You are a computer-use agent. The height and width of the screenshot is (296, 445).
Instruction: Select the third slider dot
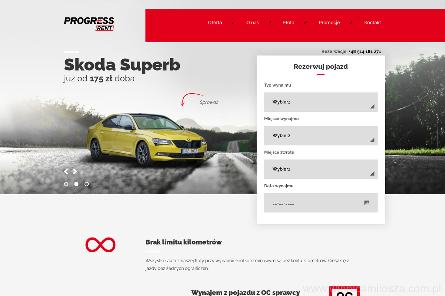[x=87, y=184]
